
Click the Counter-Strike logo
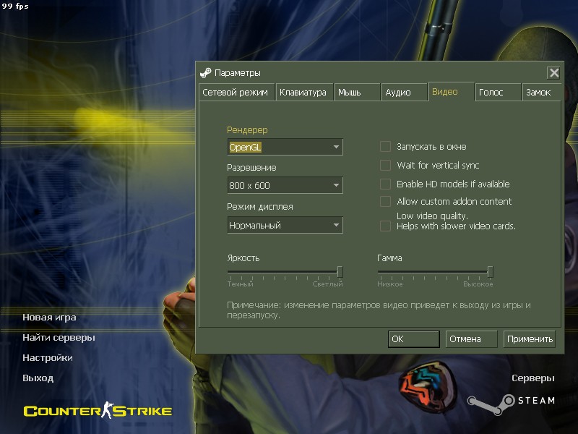click(98, 410)
